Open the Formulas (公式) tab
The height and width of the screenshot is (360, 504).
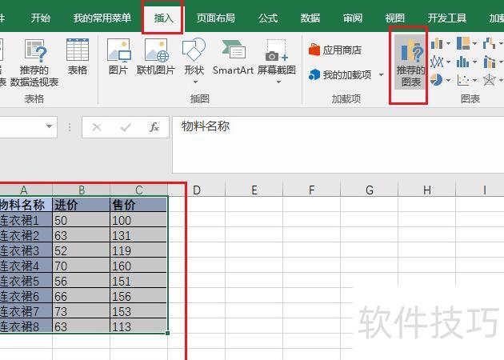[268, 18]
